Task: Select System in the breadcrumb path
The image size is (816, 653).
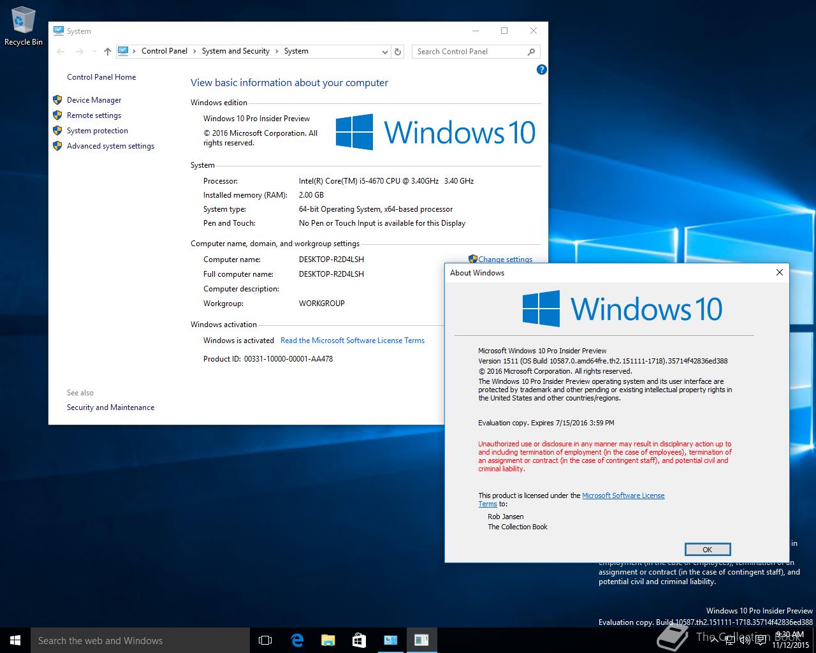Action: [x=296, y=51]
